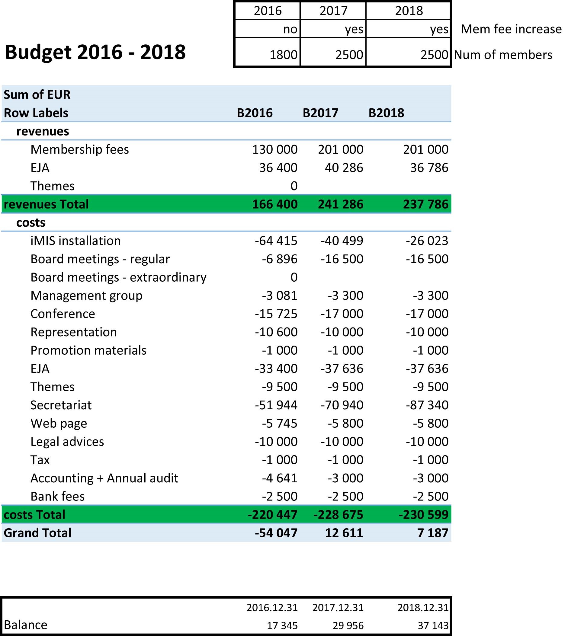Click the 'Web page' row label

point(59,423)
